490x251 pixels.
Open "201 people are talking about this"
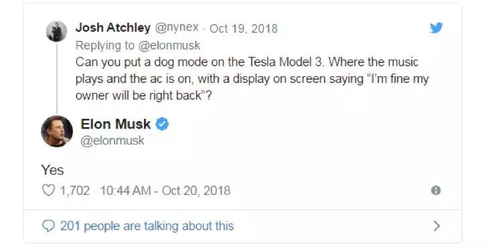click(147, 226)
